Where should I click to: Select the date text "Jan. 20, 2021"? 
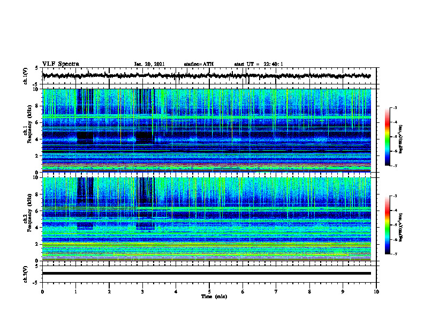149,64
